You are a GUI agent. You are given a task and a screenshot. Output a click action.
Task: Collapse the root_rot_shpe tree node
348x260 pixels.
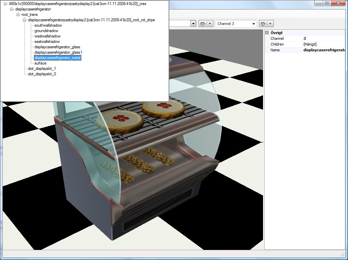pos(24,20)
